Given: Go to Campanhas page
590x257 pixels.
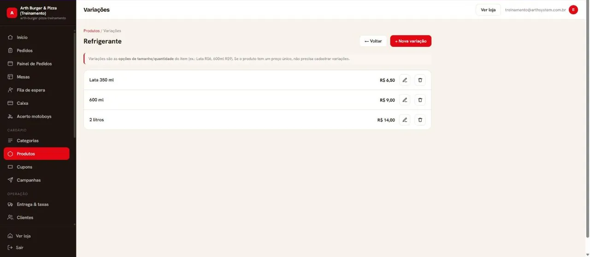Looking at the screenshot, I should pos(36,180).
